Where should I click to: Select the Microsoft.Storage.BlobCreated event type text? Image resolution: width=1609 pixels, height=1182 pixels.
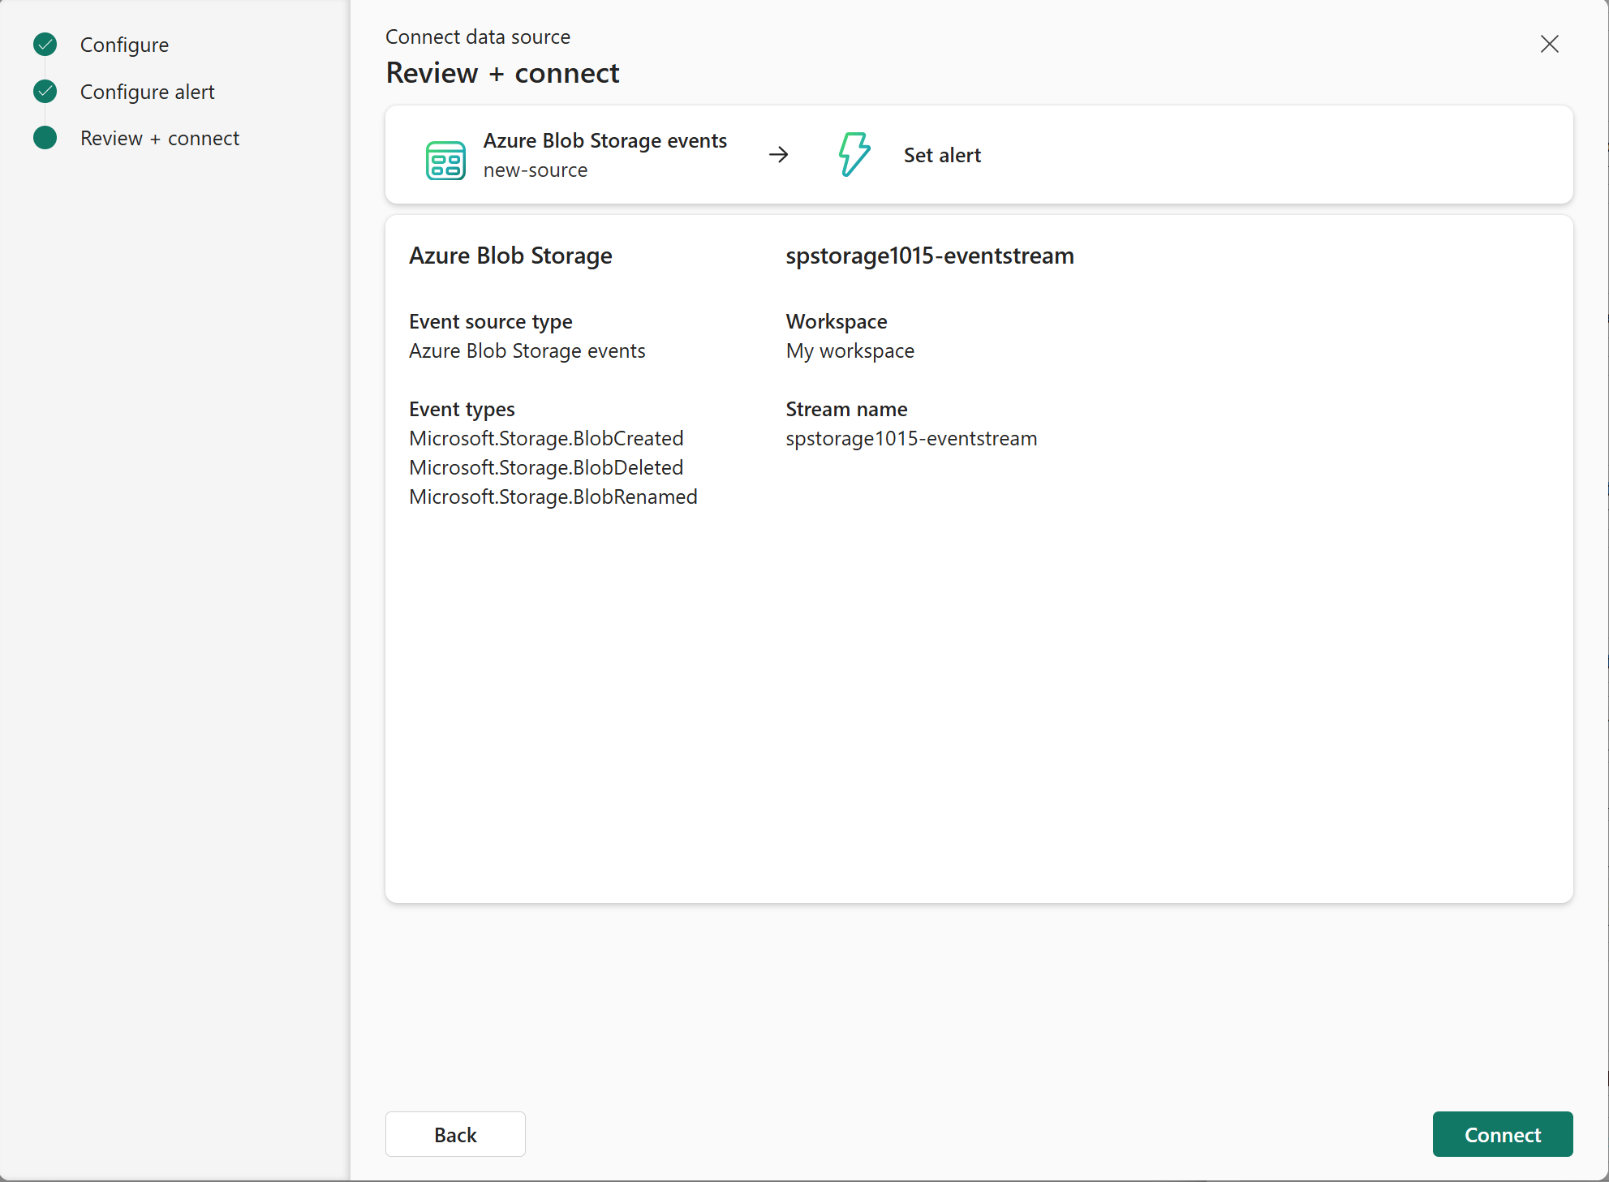click(546, 438)
